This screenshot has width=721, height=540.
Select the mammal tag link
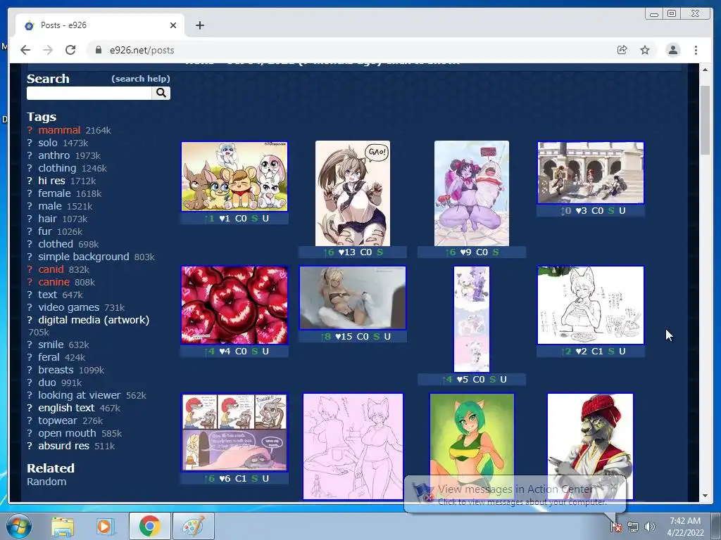tap(59, 130)
